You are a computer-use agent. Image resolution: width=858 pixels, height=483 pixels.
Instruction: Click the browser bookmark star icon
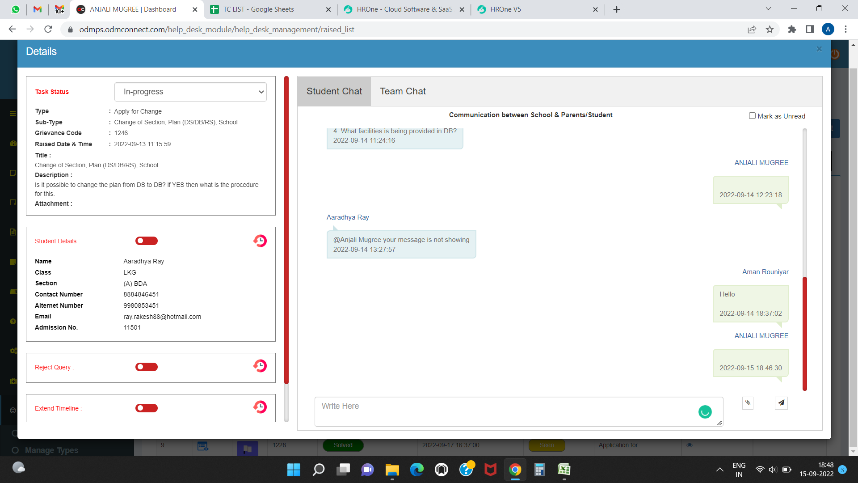770,30
